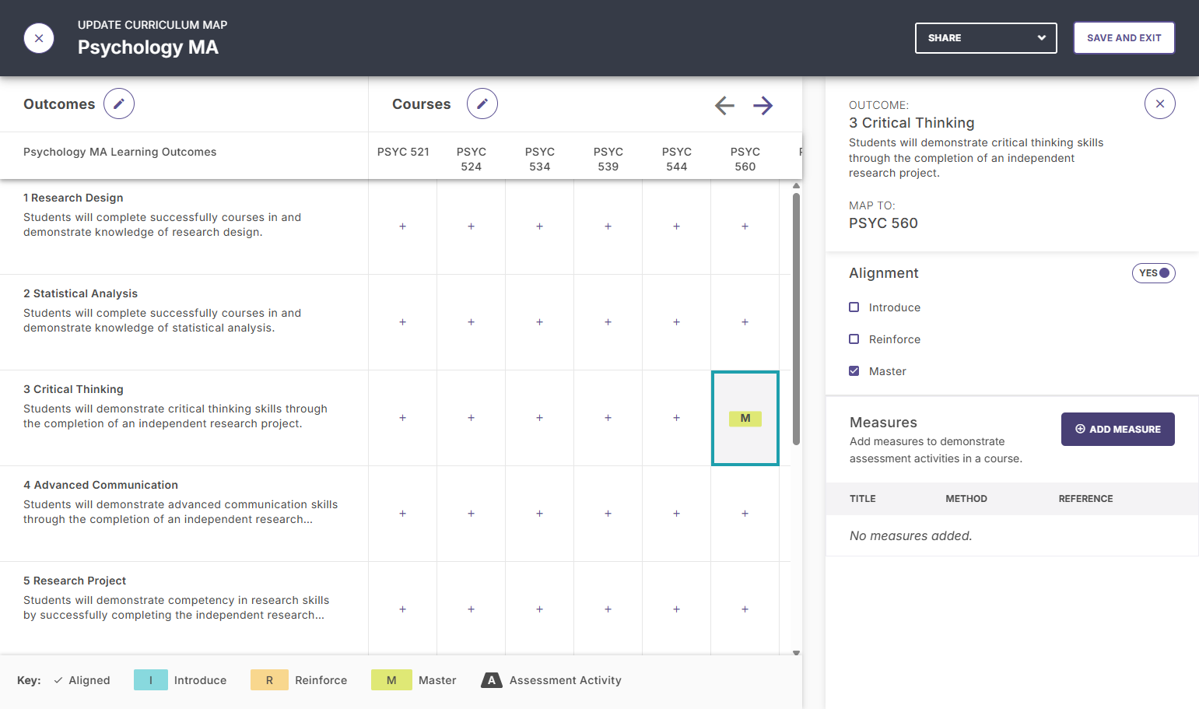Image resolution: width=1199 pixels, height=709 pixels.
Task: Click the PSYC 560 course column header
Action: [x=745, y=159]
